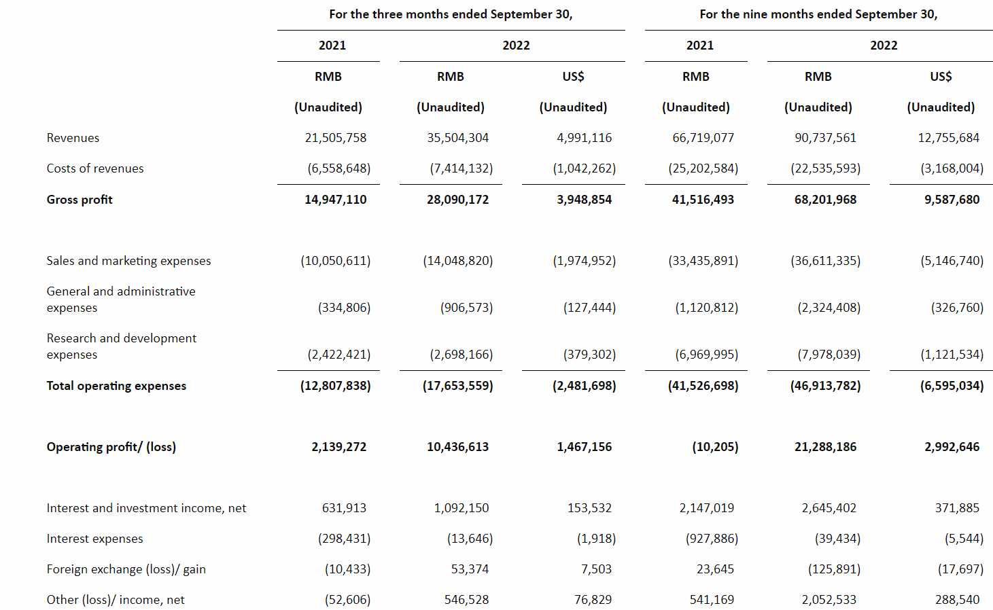This screenshot has width=993, height=610.
Task: Select the Revenues row label
Action: click(x=73, y=138)
